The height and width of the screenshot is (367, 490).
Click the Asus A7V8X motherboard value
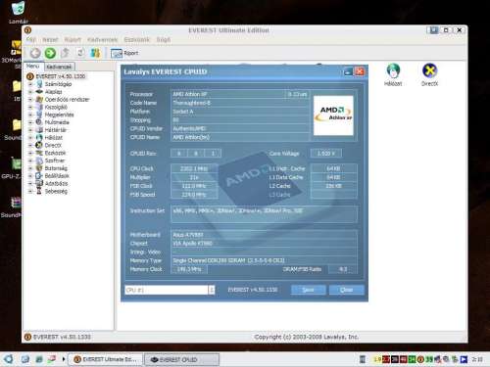(x=188, y=235)
